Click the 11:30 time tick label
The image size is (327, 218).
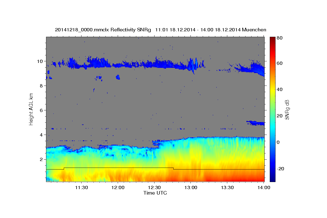pyautogui.click(x=81, y=187)
